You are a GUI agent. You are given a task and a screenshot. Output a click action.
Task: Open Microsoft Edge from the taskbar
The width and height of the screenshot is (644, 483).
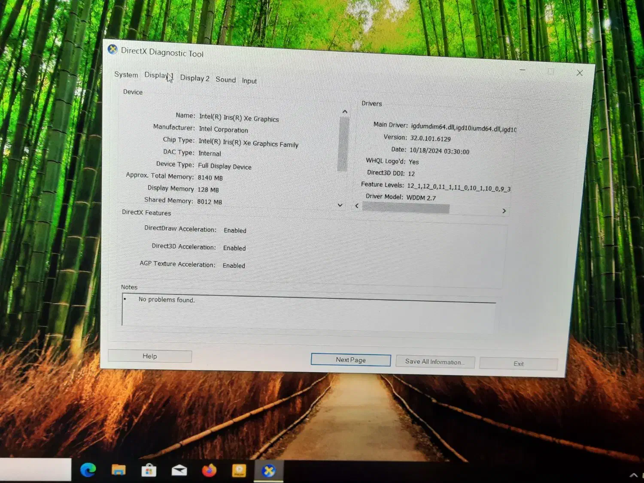88,470
